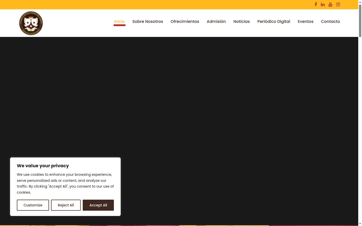Click the school crest logo
This screenshot has width=362, height=226.
[31, 23]
